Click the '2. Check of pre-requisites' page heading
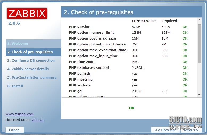The height and width of the screenshot is (135, 207). (99, 12)
